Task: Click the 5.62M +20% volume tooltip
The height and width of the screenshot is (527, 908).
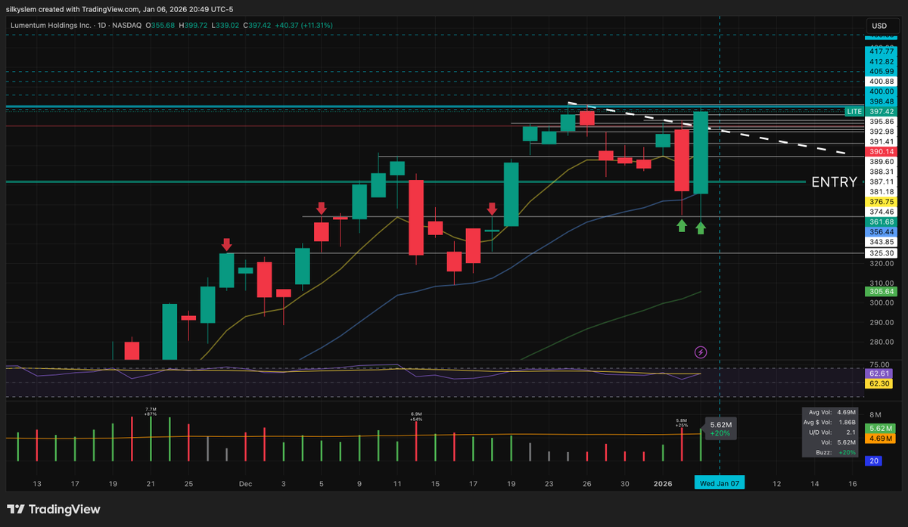Action: (720, 429)
